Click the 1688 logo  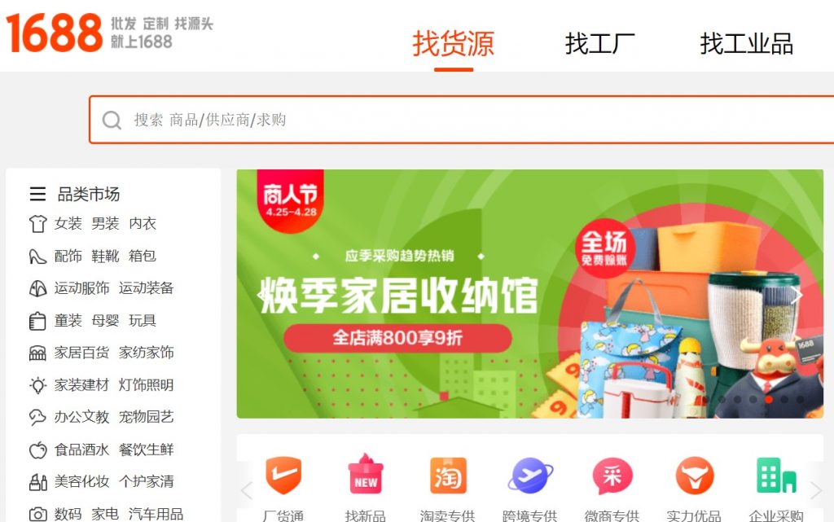54,33
